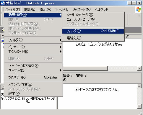The height and width of the screenshot is (115, 143).
Task: Click フォルダ(F)... Ctrl+Shift+E submenu item
Action: [93, 31]
